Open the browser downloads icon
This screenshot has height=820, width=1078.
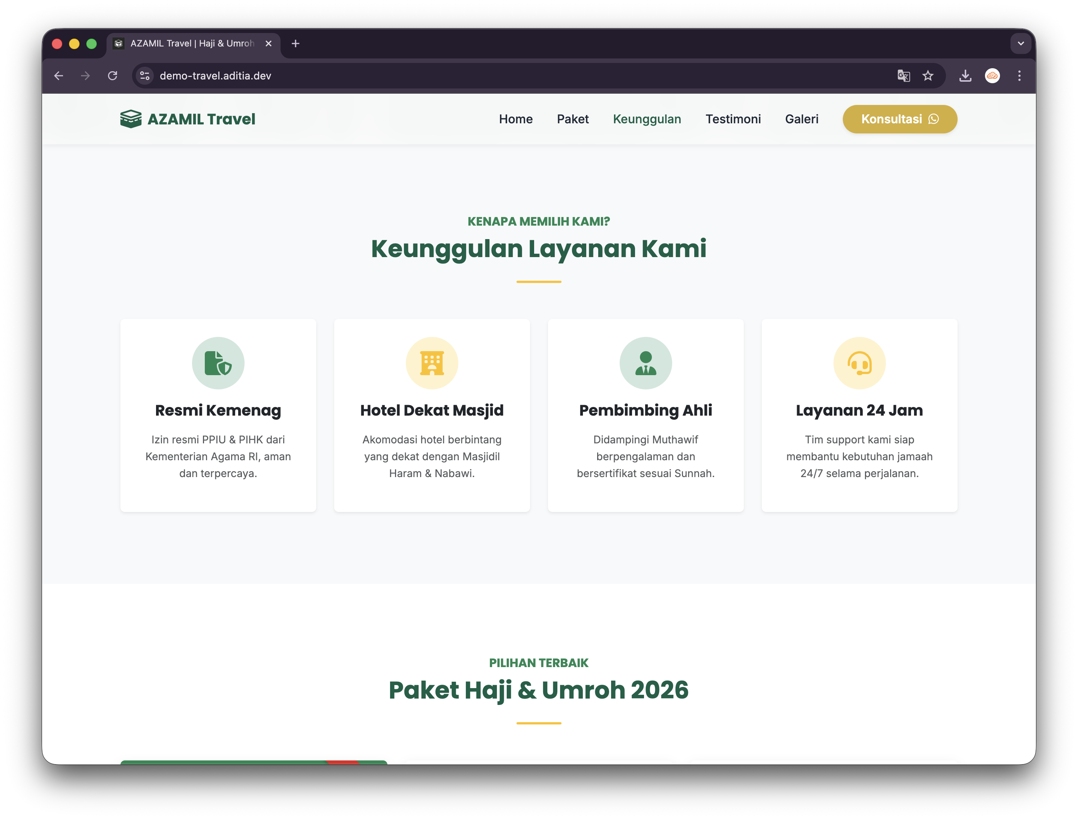click(965, 76)
